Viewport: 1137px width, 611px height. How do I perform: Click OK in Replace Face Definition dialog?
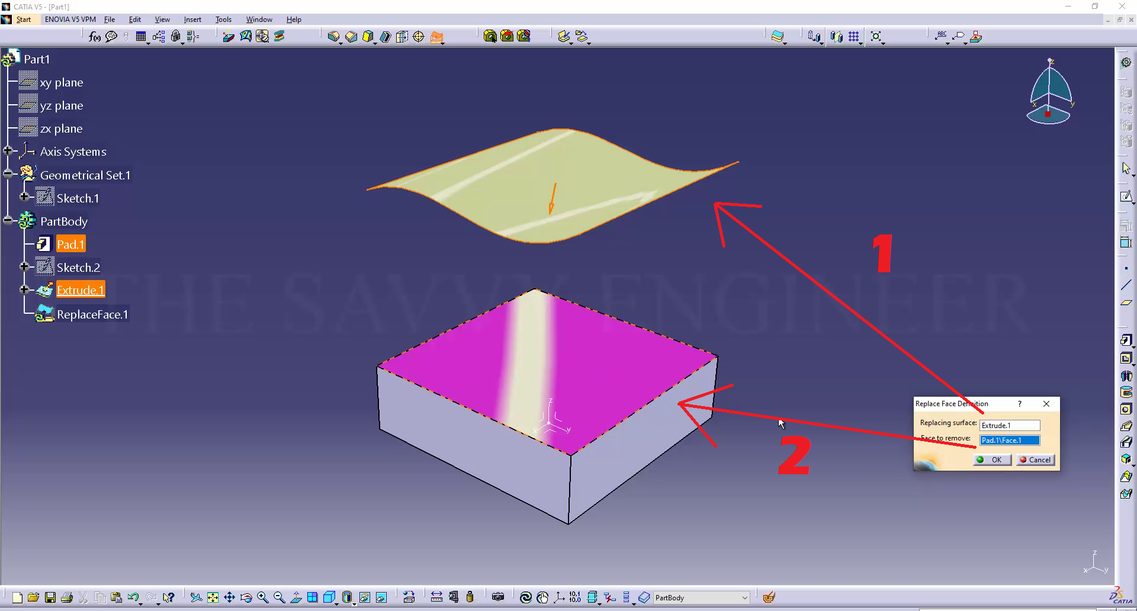(x=992, y=460)
